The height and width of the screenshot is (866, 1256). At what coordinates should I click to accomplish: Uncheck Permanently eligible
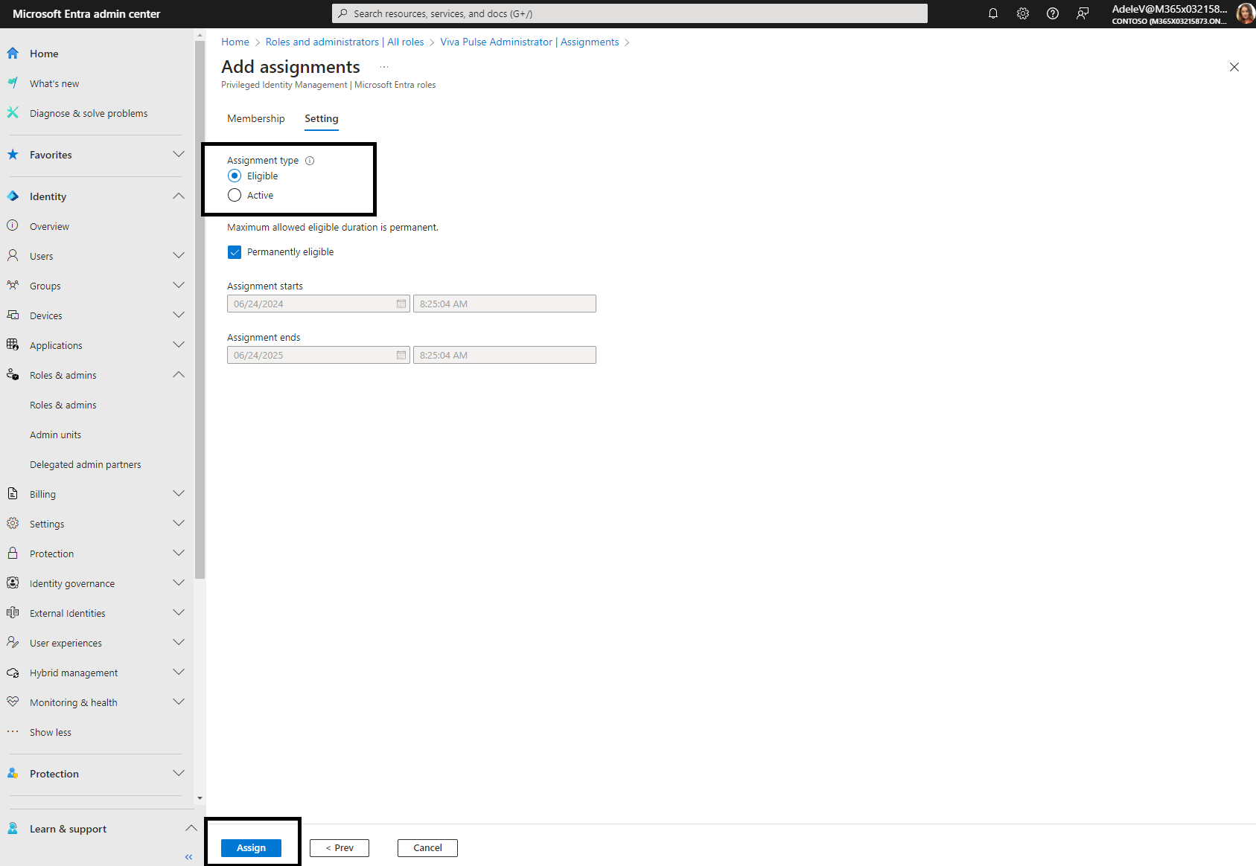click(x=235, y=252)
